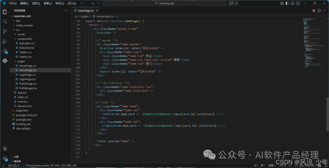
Task: Click the #18181B color box on ScanLine line
Action: click(x=144, y=48)
